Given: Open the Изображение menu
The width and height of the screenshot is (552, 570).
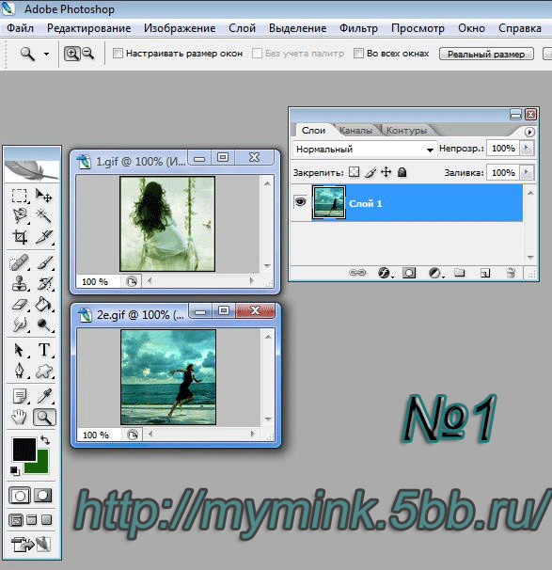Looking at the screenshot, I should pos(180,28).
